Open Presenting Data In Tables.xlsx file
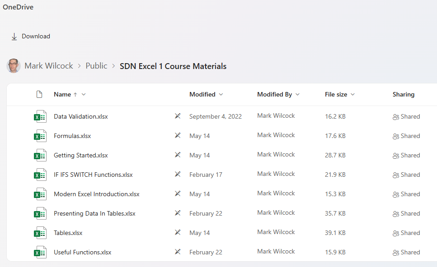Viewport: 437px width, 267px height. [94, 213]
